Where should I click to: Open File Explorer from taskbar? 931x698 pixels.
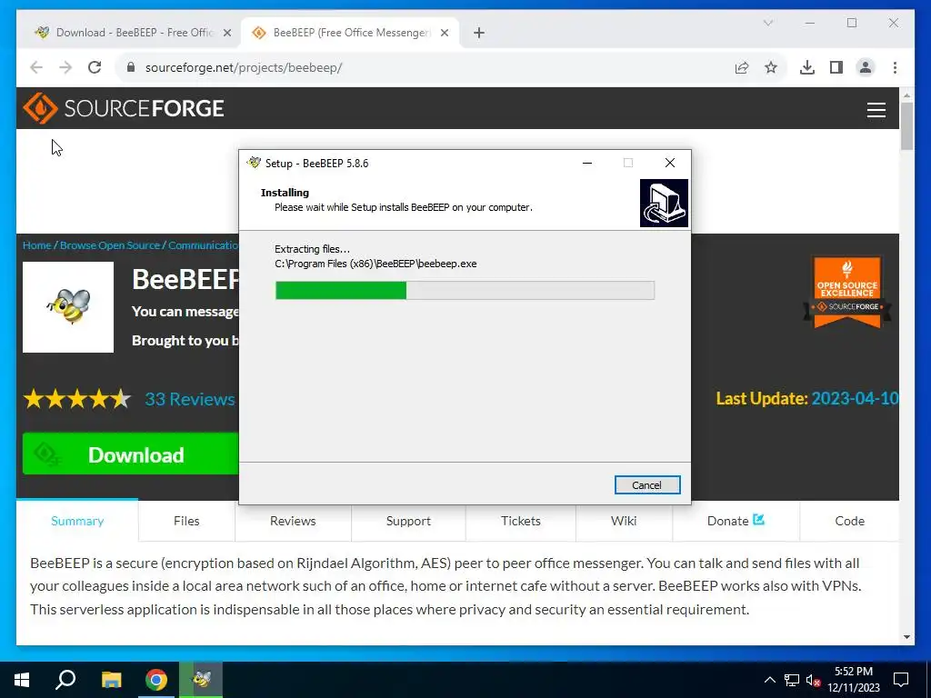tap(111, 680)
